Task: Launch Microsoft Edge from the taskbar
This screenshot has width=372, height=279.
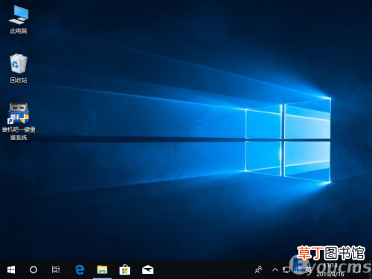Action: click(x=80, y=269)
